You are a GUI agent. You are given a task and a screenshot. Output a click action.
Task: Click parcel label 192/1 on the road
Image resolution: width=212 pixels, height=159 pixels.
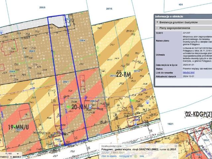point(170,123)
